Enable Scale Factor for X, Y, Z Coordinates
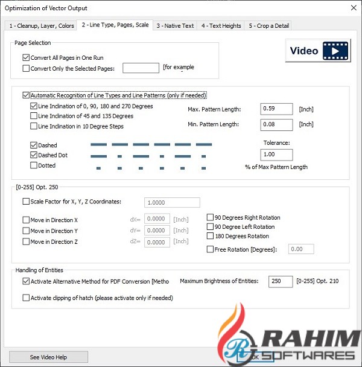Image resolution: width=362 pixels, height=367 pixels. (26, 202)
